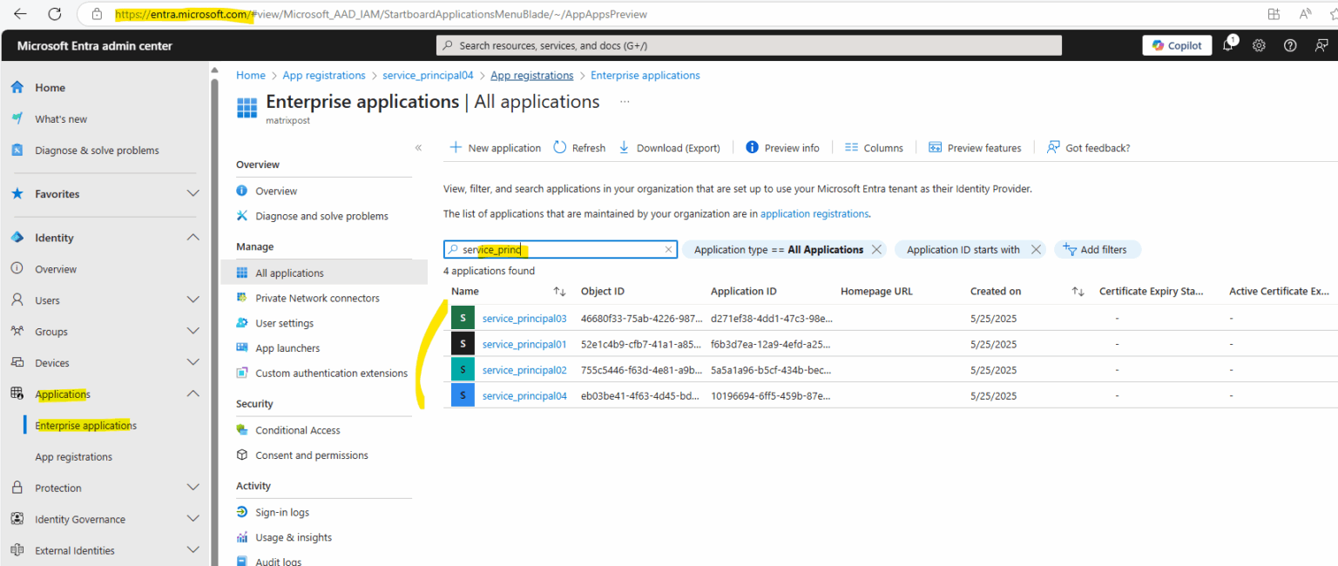Image resolution: width=1338 pixels, height=566 pixels.
Task: Open the notifications bell
Action: tap(1227, 44)
